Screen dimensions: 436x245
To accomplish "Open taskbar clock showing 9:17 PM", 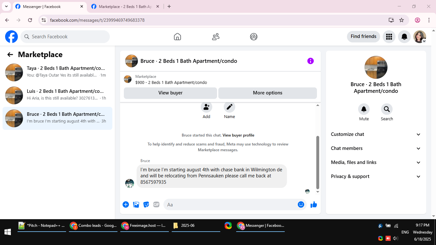I will click(423, 232).
